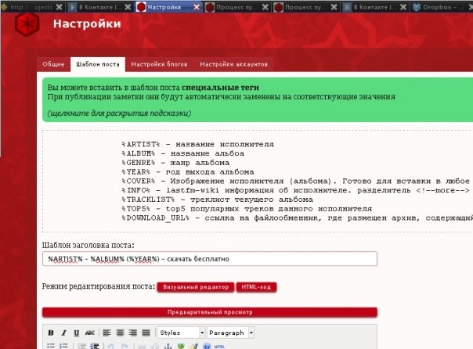Viewport: 473px width, 349px height.
Task: Switch to the Общие settings tab
Action: point(53,64)
